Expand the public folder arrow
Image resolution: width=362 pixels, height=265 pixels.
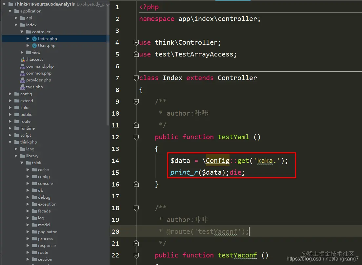(10, 115)
